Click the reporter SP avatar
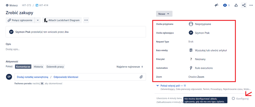255x107 pixels. [191, 33]
